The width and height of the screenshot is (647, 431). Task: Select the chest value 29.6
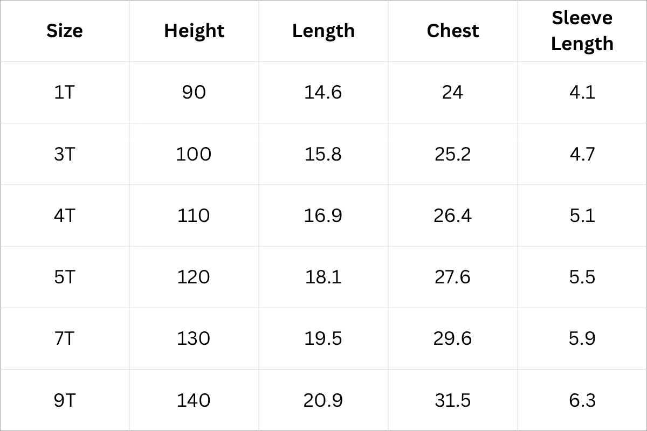pyautogui.click(x=453, y=338)
